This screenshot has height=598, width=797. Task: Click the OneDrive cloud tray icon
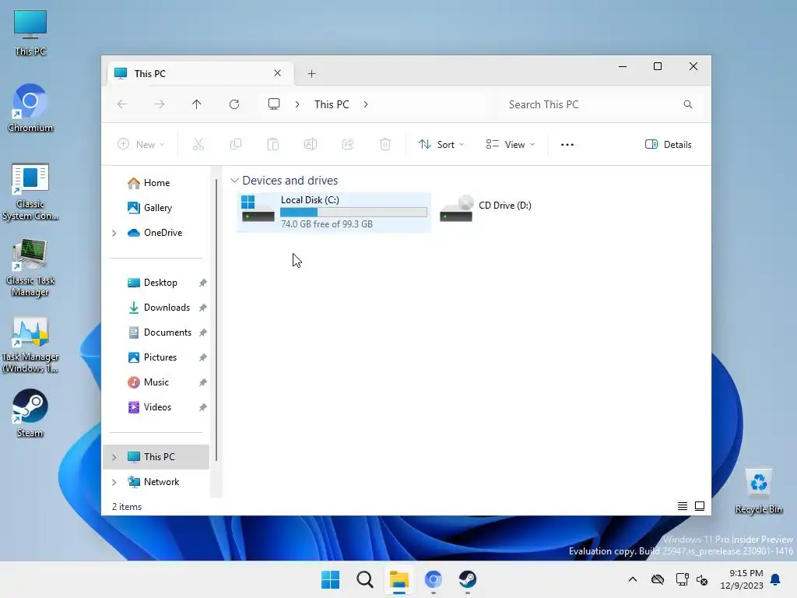click(657, 579)
